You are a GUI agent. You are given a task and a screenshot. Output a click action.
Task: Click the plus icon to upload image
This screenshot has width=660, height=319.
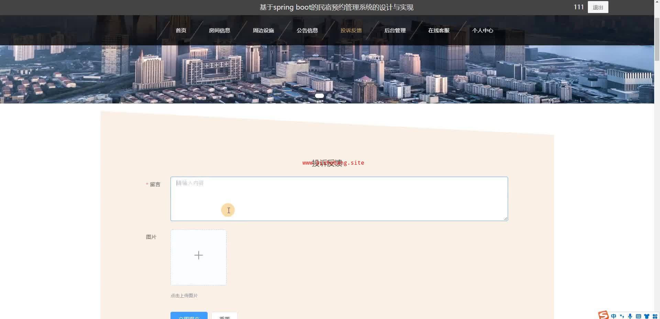(x=198, y=255)
